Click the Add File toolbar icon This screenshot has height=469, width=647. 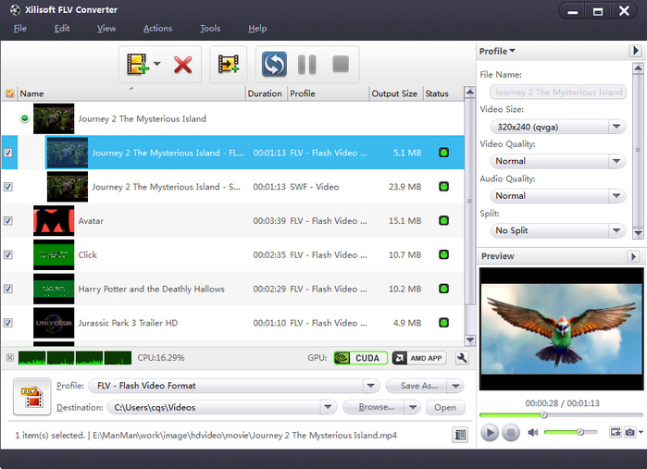pyautogui.click(x=139, y=65)
